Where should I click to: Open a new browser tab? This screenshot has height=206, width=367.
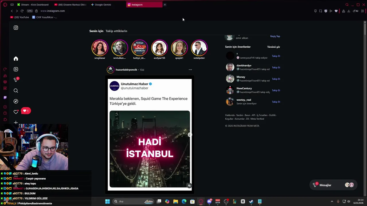click(165, 5)
